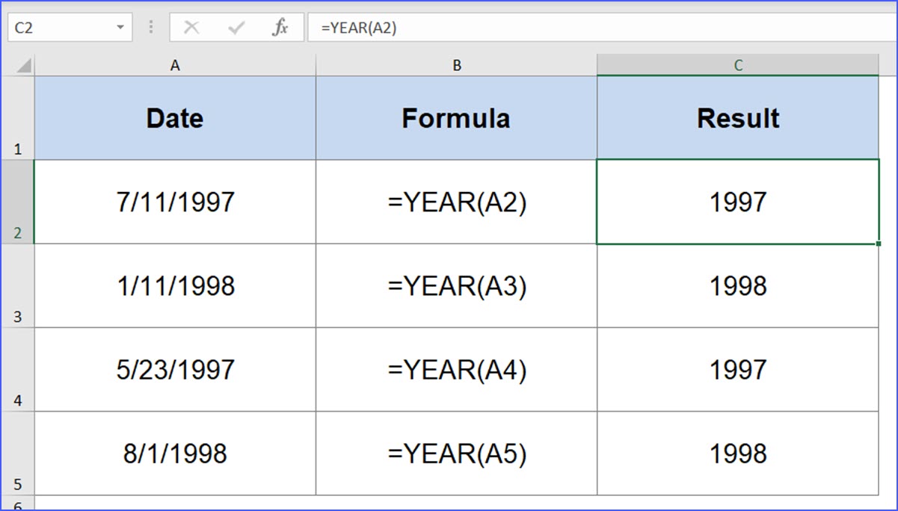Select the cell showing =YEAR(A3)

tap(456, 285)
